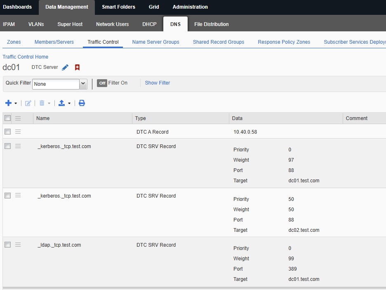The image size is (386, 290).
Task: Click the dc02.test.com target value
Action: pyautogui.click(x=304, y=230)
